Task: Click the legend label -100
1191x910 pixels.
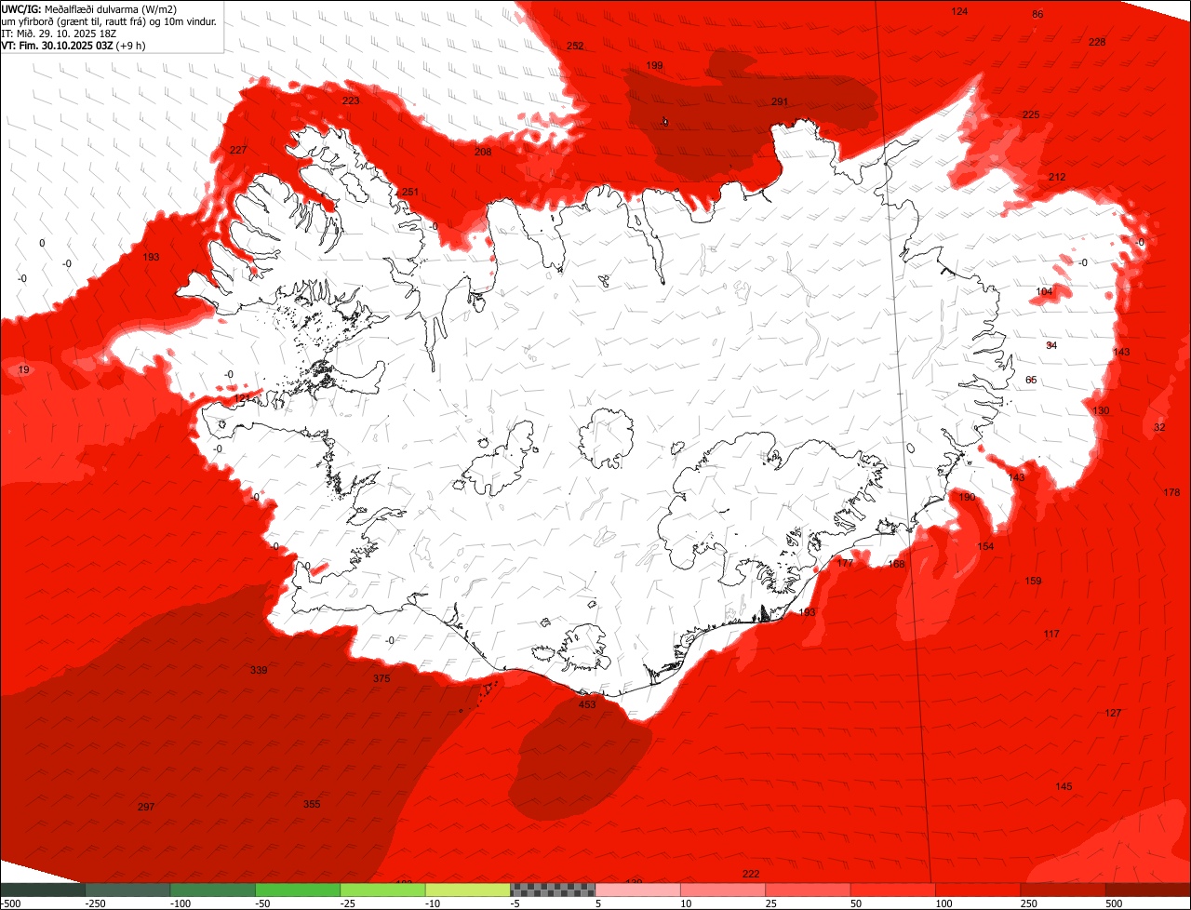Action: 181,903
